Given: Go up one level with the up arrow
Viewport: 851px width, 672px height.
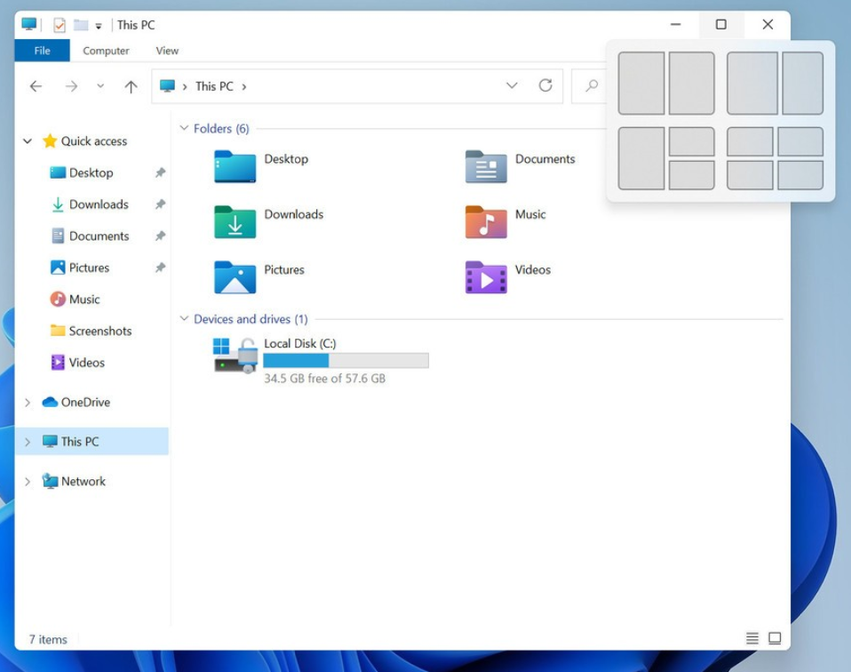Looking at the screenshot, I should click(132, 85).
